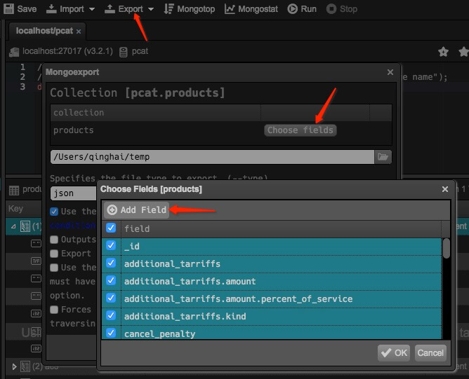Collapse the (1) document tree node
This screenshot has width=469, height=379.
coord(13,226)
